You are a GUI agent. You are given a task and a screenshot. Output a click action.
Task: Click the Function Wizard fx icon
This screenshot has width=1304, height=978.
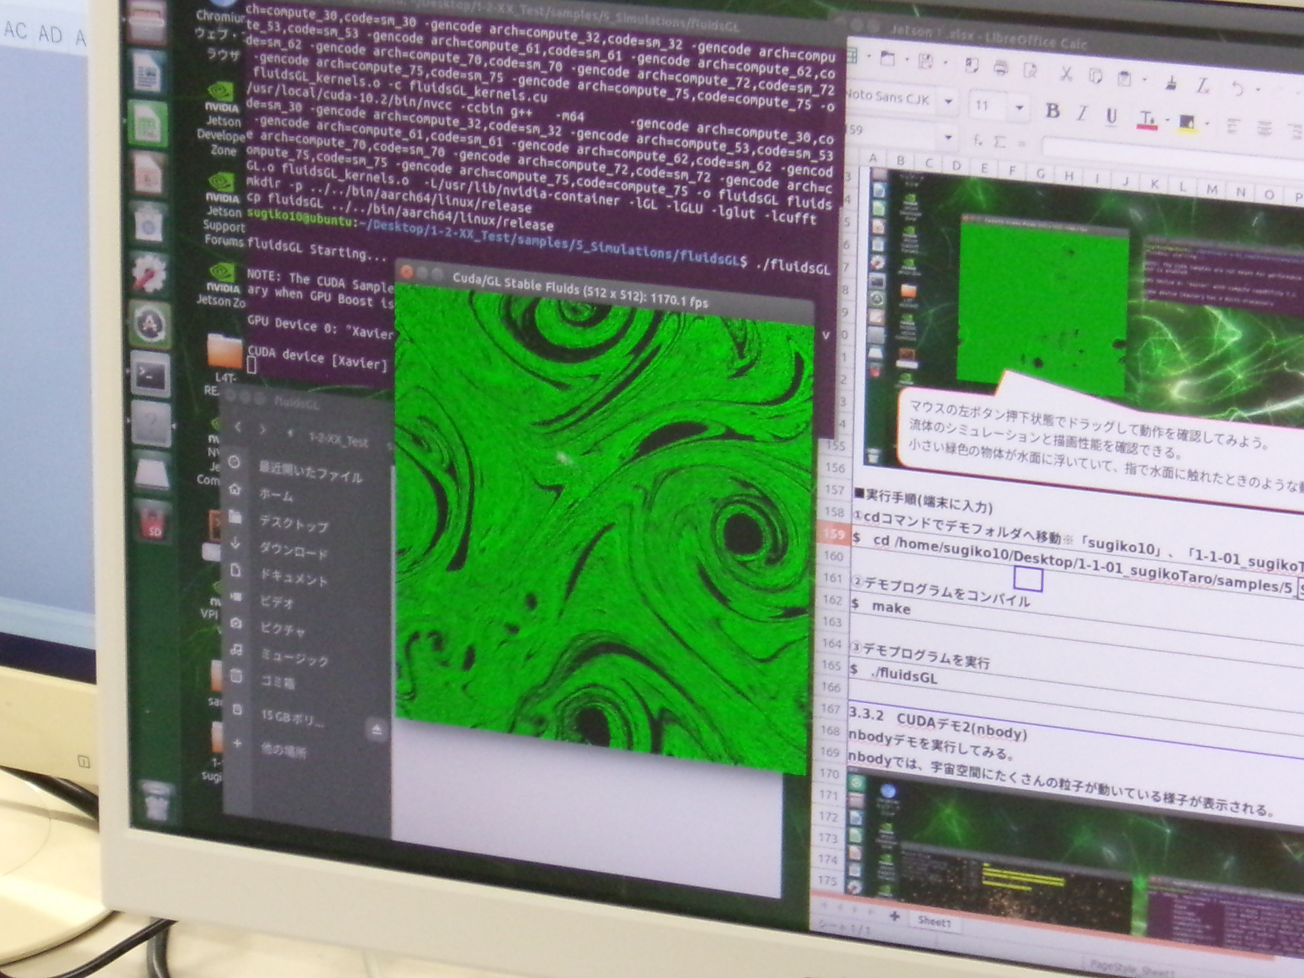coord(978,140)
